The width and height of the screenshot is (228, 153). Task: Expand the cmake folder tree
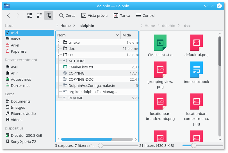(x=59, y=42)
